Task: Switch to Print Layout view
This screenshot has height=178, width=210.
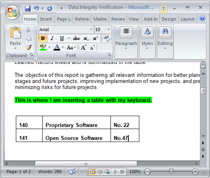Action: pos(93,172)
